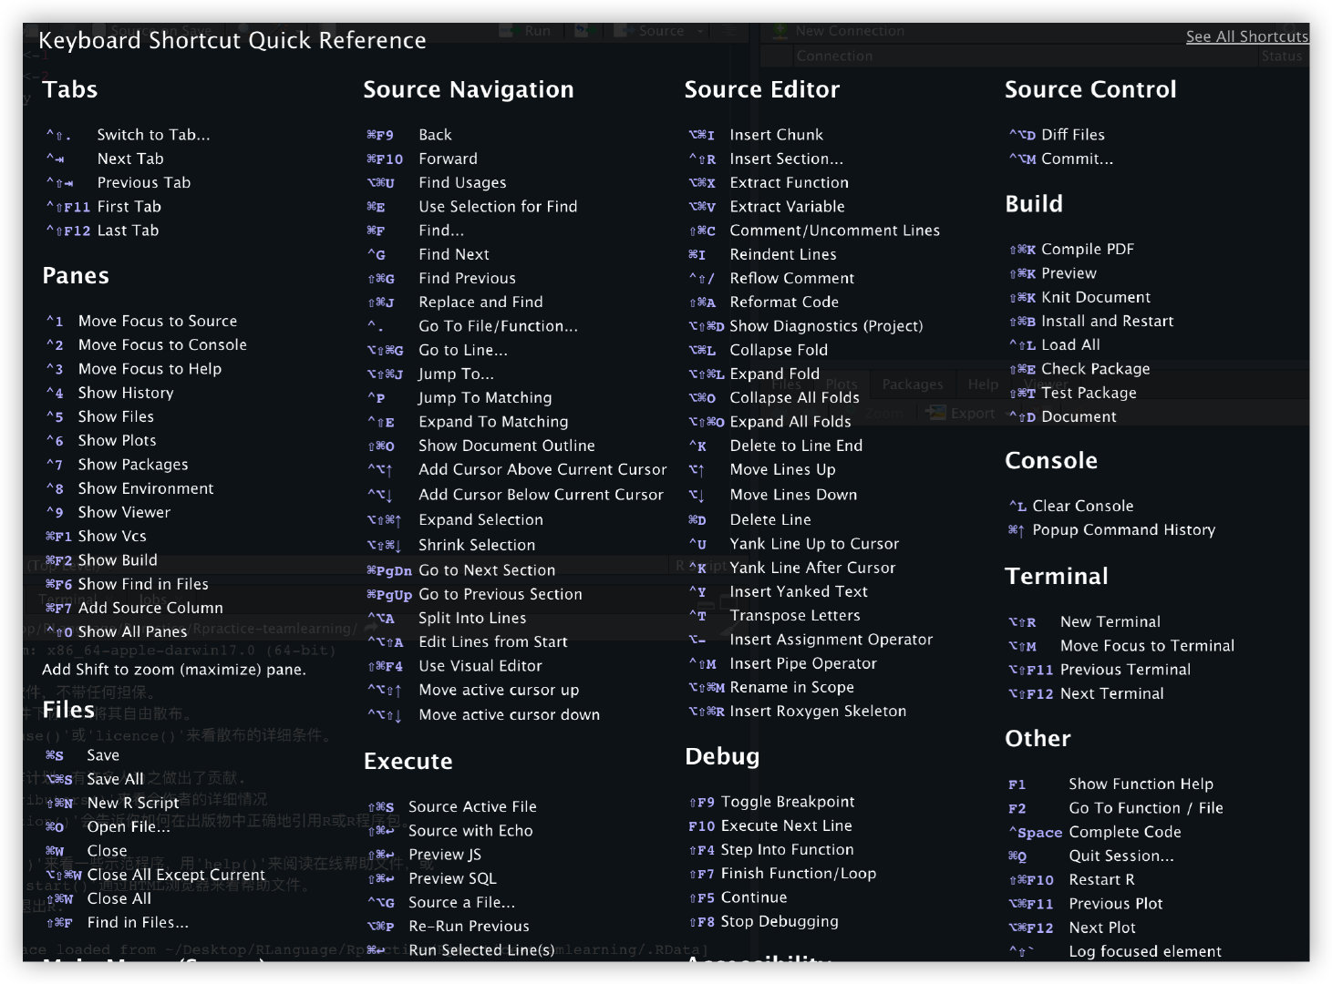The width and height of the screenshot is (1332, 984).
Task: Select the 'Show Function Help' row
Action: [1110, 784]
